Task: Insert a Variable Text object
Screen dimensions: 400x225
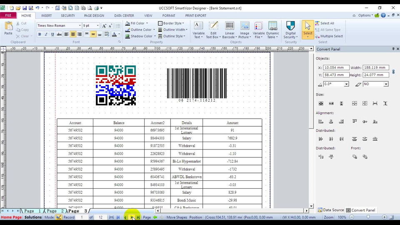Action: tap(198, 30)
